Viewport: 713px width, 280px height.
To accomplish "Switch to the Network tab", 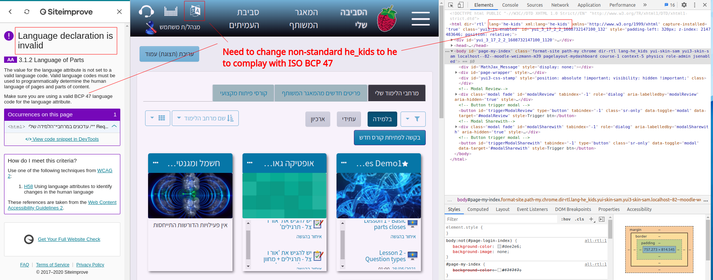I will coord(560,5).
